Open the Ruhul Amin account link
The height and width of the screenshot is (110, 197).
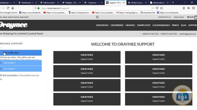[x=179, y=17]
